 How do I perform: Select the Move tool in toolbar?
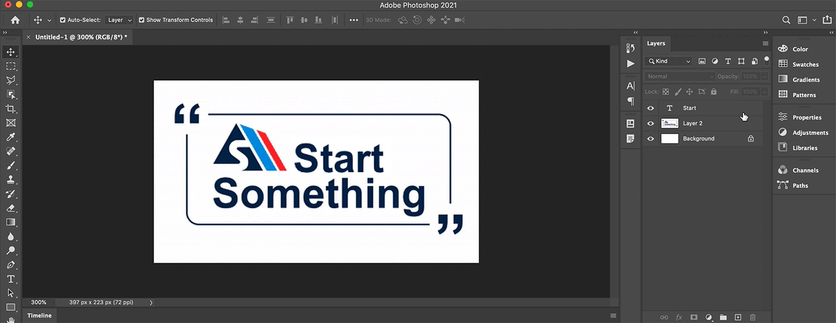point(11,52)
